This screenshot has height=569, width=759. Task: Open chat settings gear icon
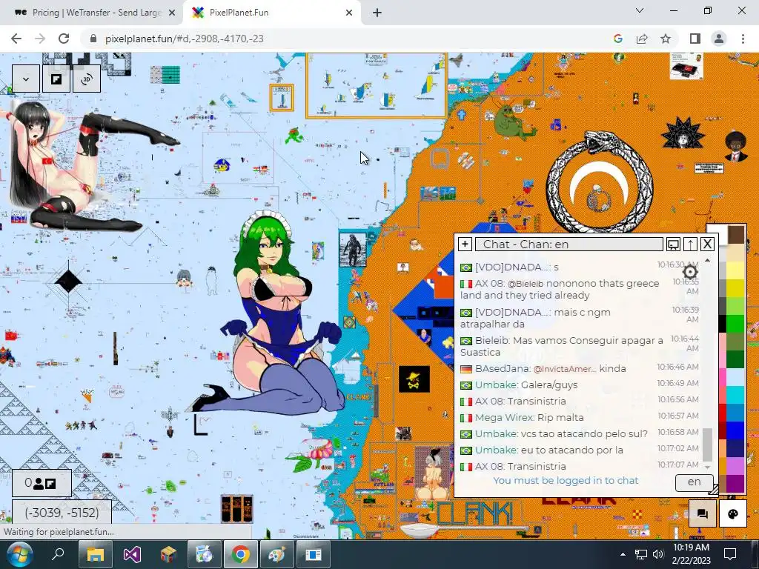(690, 271)
